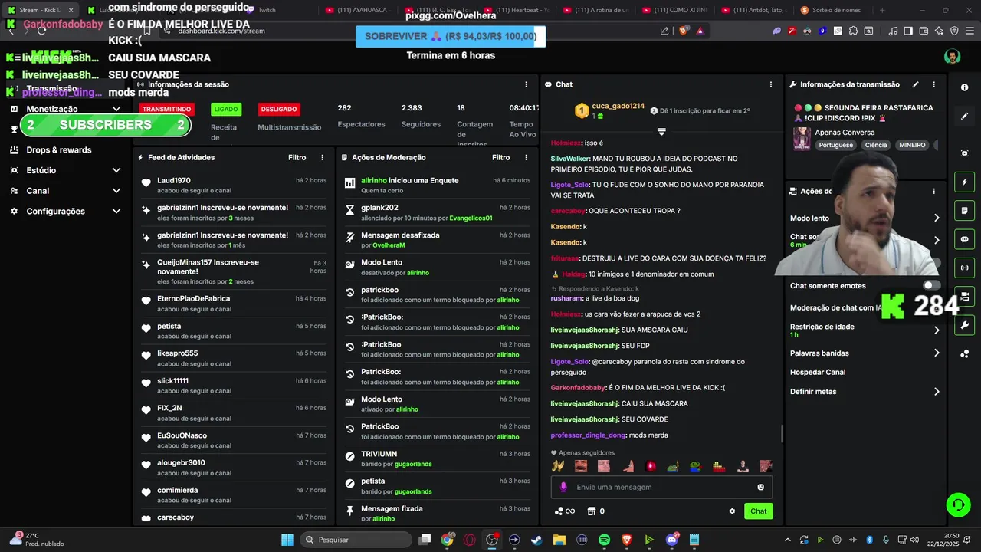Click TRIVIUMN banned entry in moderation actions
Screen dimensions: 981x552
pos(437,458)
